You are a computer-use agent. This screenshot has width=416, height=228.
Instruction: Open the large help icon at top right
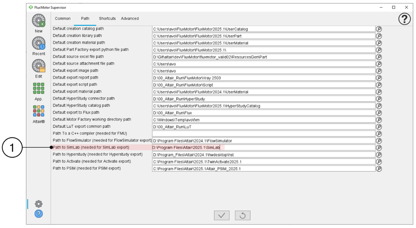pyautogui.click(x=405, y=19)
